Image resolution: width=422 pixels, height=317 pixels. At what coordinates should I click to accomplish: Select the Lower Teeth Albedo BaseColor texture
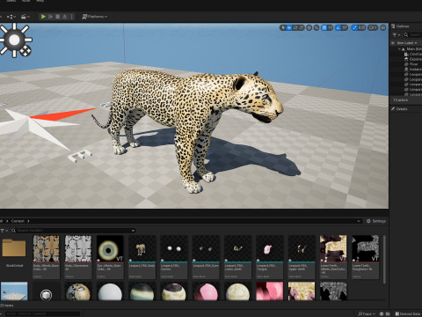tap(333, 257)
